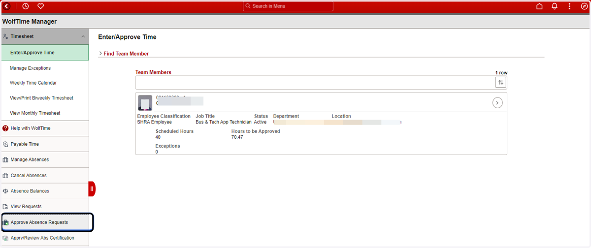Open the NavBar compass icon
Viewport: 591px width, 248px height.
[x=584, y=6]
